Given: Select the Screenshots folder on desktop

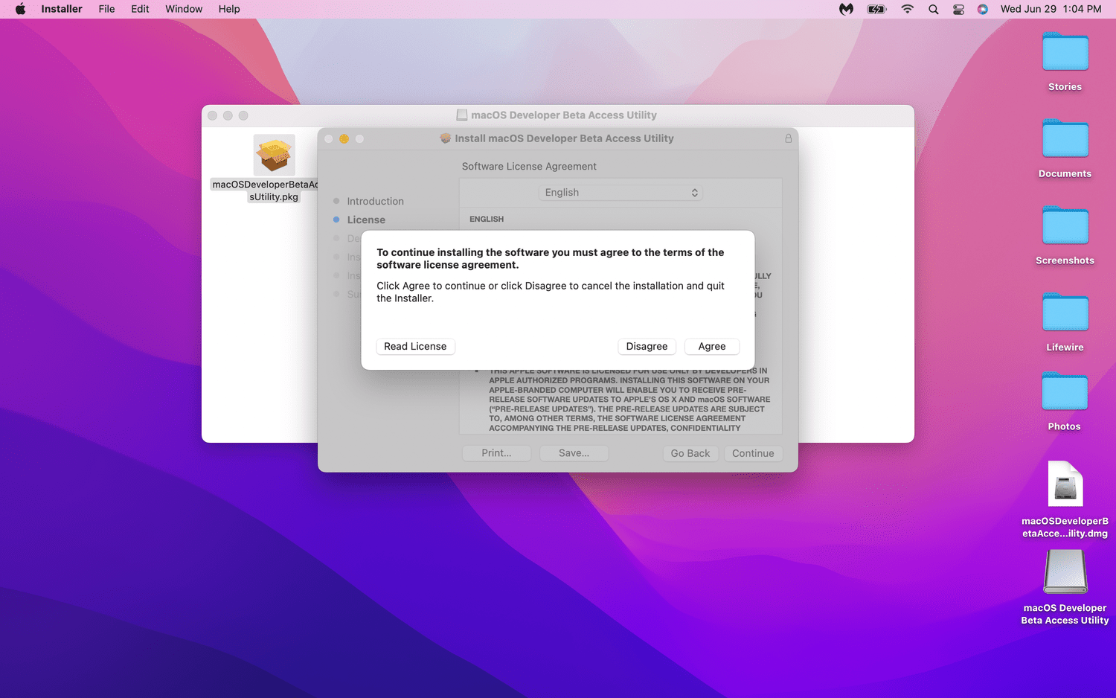Looking at the screenshot, I should coord(1065,226).
